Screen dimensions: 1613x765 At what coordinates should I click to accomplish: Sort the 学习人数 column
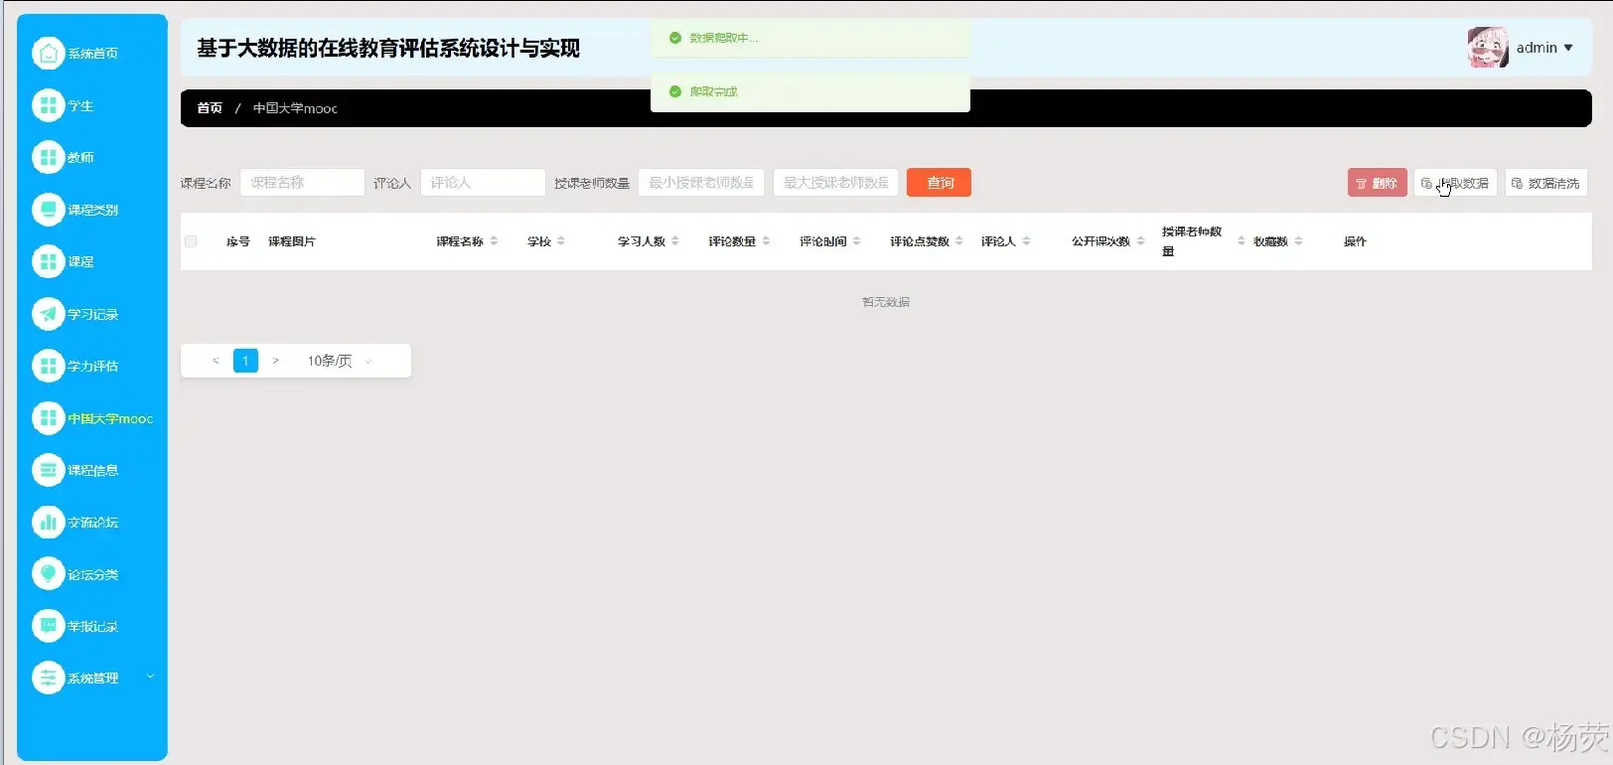coord(675,241)
